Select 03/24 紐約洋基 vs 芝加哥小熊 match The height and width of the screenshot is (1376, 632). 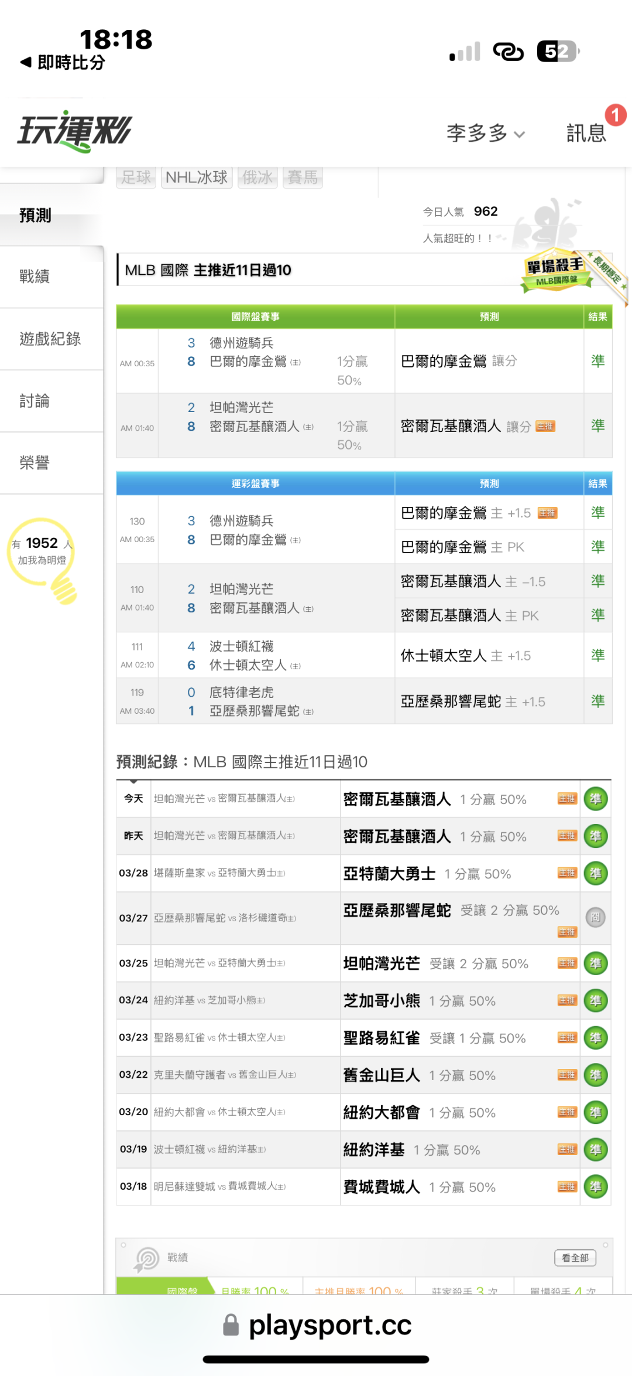coord(209,1000)
